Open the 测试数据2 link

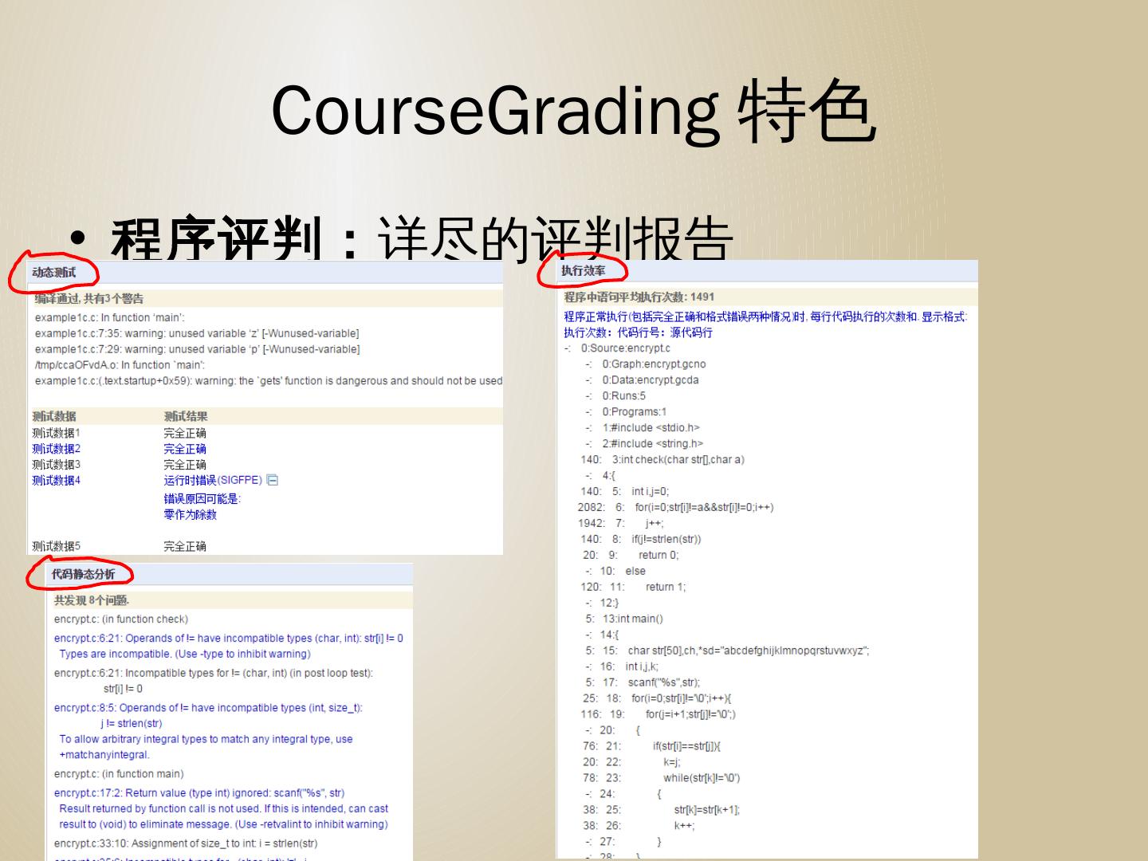56,449
